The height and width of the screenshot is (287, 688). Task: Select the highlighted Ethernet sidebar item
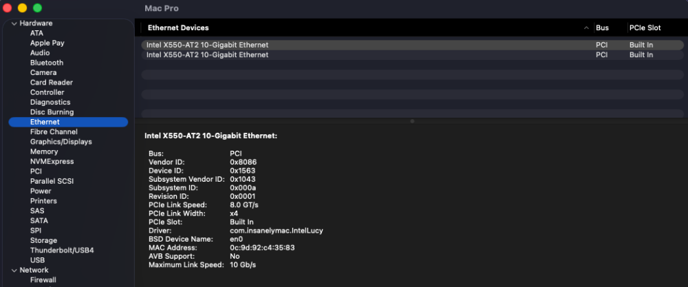tap(68, 122)
